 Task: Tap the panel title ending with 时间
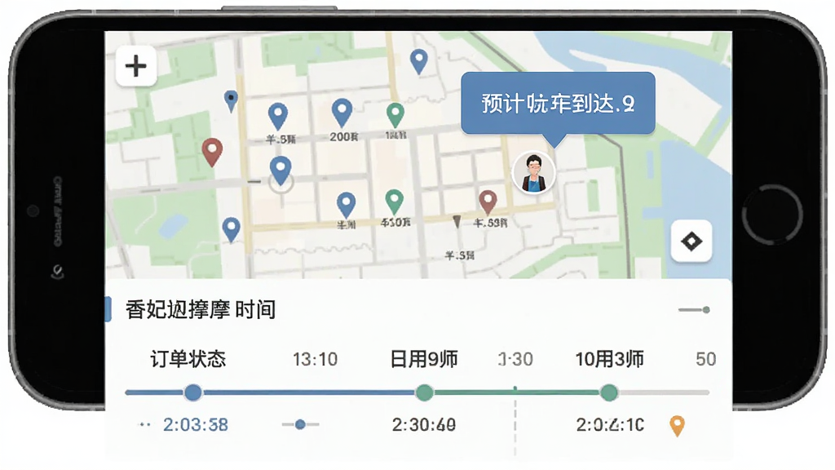[x=201, y=309]
